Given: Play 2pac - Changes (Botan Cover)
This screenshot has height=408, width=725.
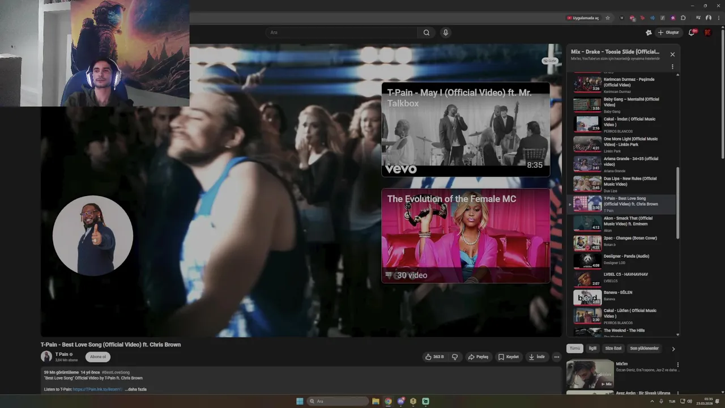Looking at the screenshot, I should coord(621,243).
